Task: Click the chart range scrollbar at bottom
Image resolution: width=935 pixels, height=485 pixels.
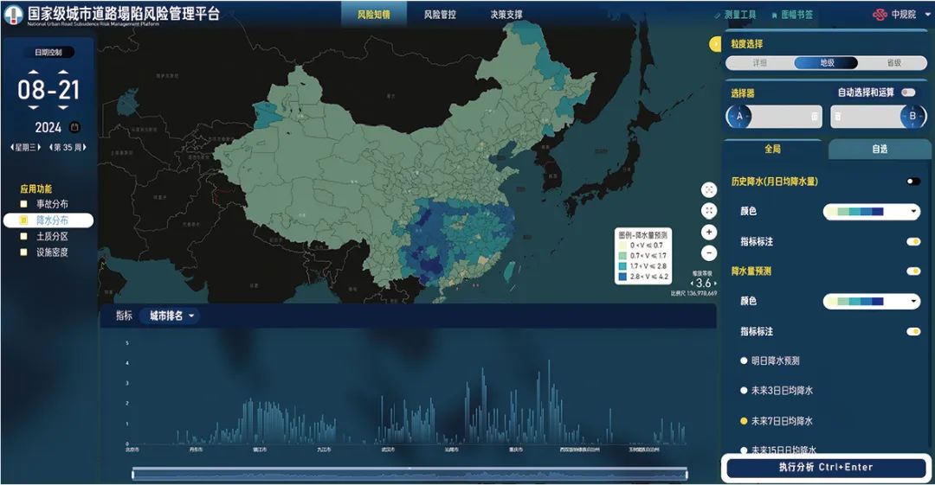Action: (409, 473)
